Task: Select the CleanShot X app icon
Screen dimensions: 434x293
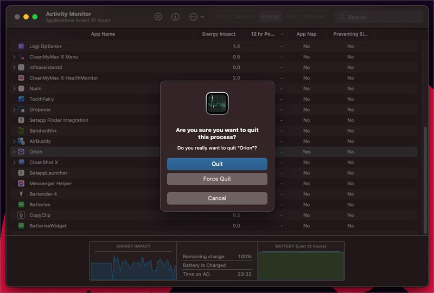Action: [21, 162]
